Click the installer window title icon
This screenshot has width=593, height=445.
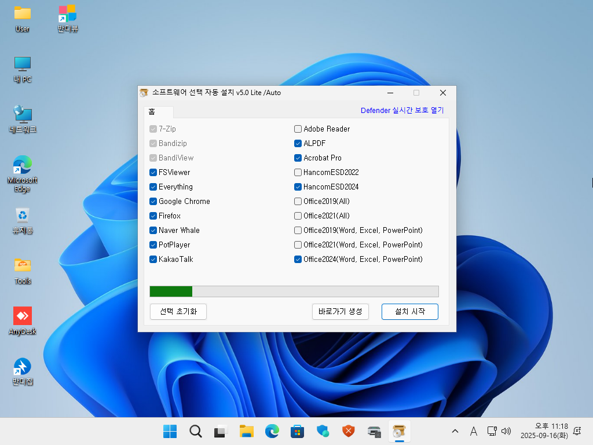144,93
